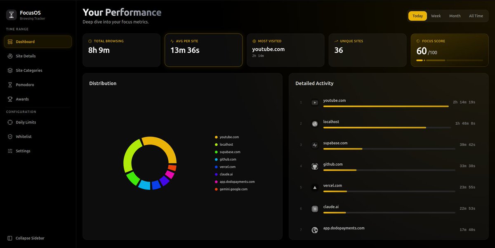Click the FocusOS hourglass logo icon
Viewport: 495px width, 248px height.
click(11, 15)
